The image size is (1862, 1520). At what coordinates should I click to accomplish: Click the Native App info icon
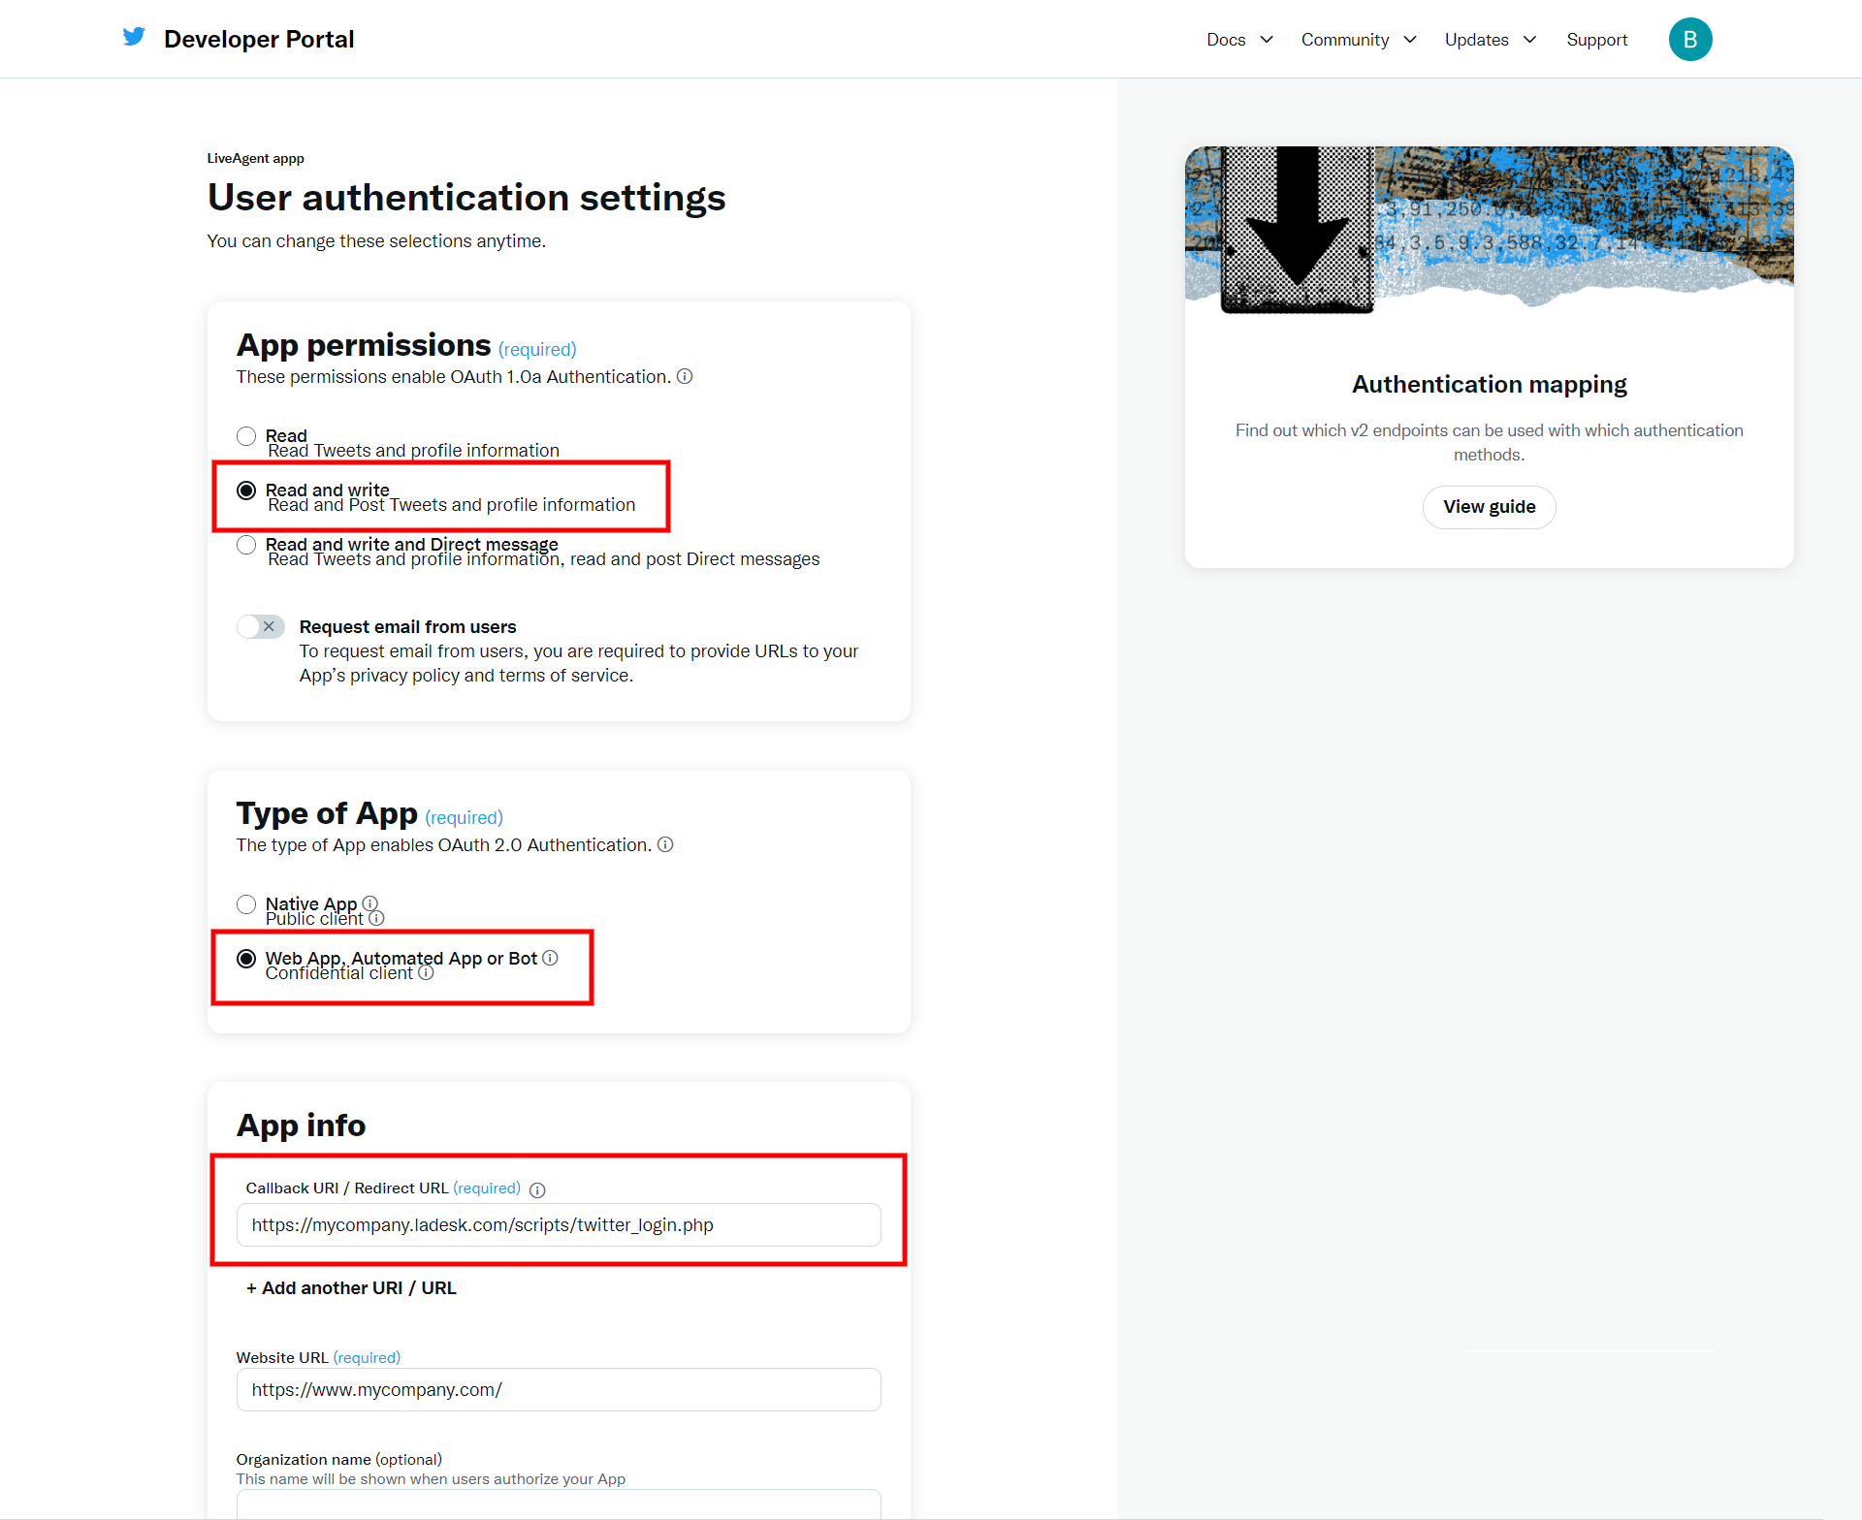click(369, 903)
